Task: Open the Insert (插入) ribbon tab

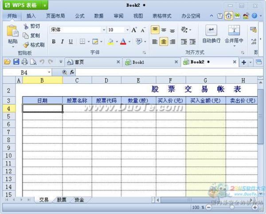Action: tap(31, 16)
